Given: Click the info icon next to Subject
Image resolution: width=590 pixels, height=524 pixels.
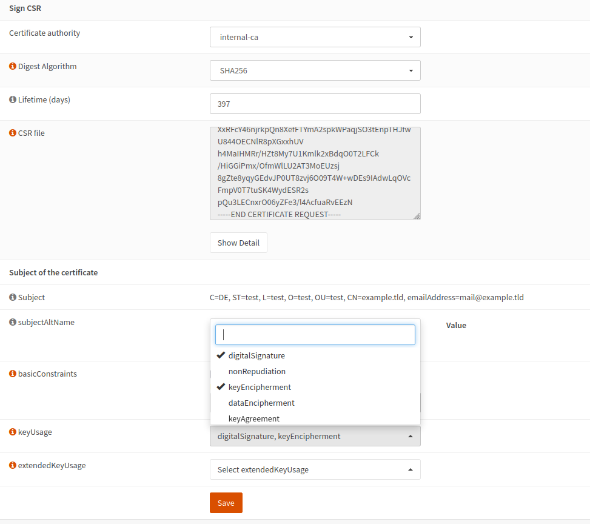Looking at the screenshot, I should 12,297.
